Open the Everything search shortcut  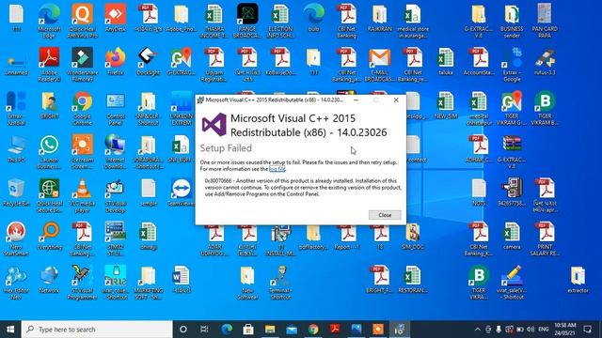point(49,236)
